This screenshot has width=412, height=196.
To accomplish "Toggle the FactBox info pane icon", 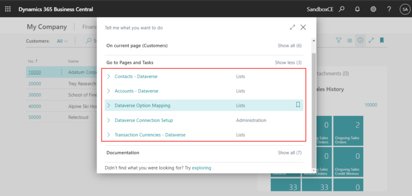I will (360, 40).
